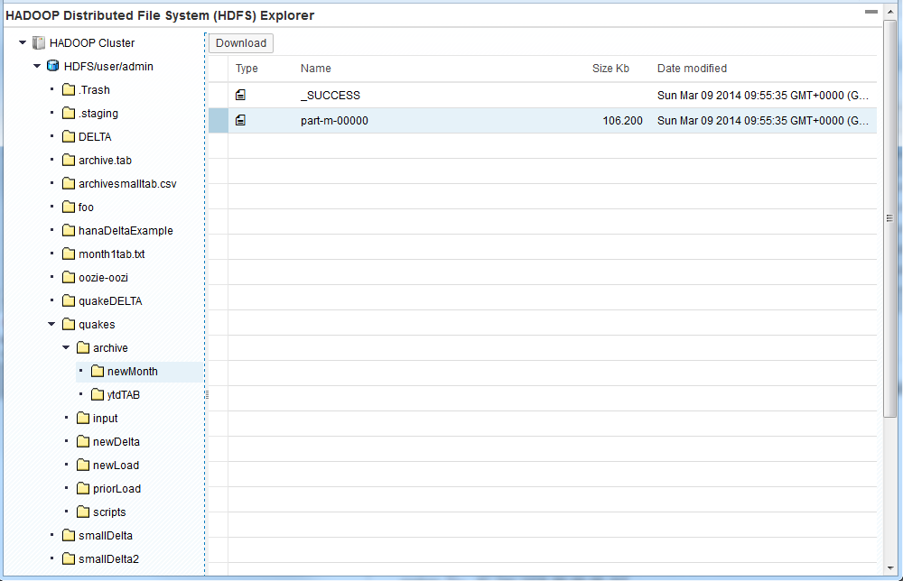Minimize the HDFS Explorer panel
The width and height of the screenshot is (903, 581).
pyautogui.click(x=871, y=12)
